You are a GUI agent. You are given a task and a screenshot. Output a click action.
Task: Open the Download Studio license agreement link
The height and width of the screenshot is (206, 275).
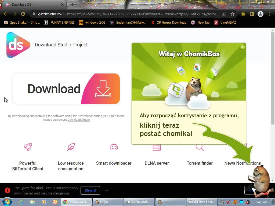(x=79, y=120)
